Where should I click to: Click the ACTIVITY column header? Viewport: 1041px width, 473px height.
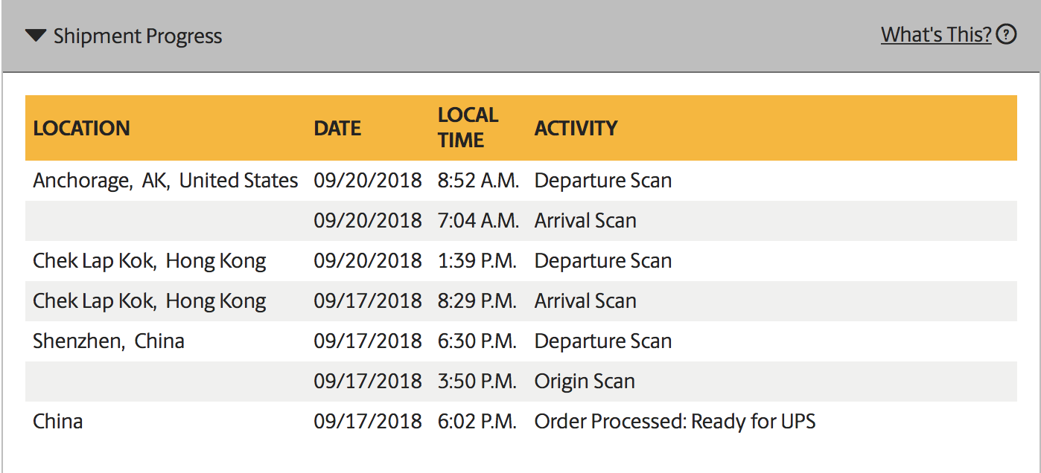(x=576, y=128)
